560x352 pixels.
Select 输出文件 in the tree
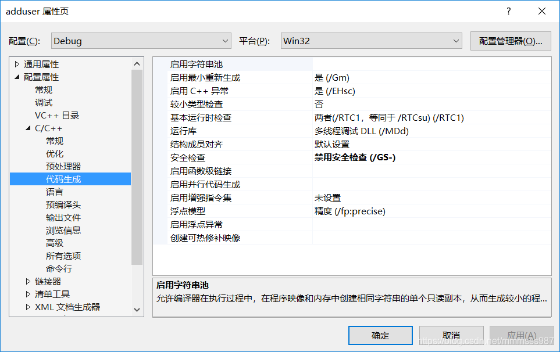[x=63, y=218]
